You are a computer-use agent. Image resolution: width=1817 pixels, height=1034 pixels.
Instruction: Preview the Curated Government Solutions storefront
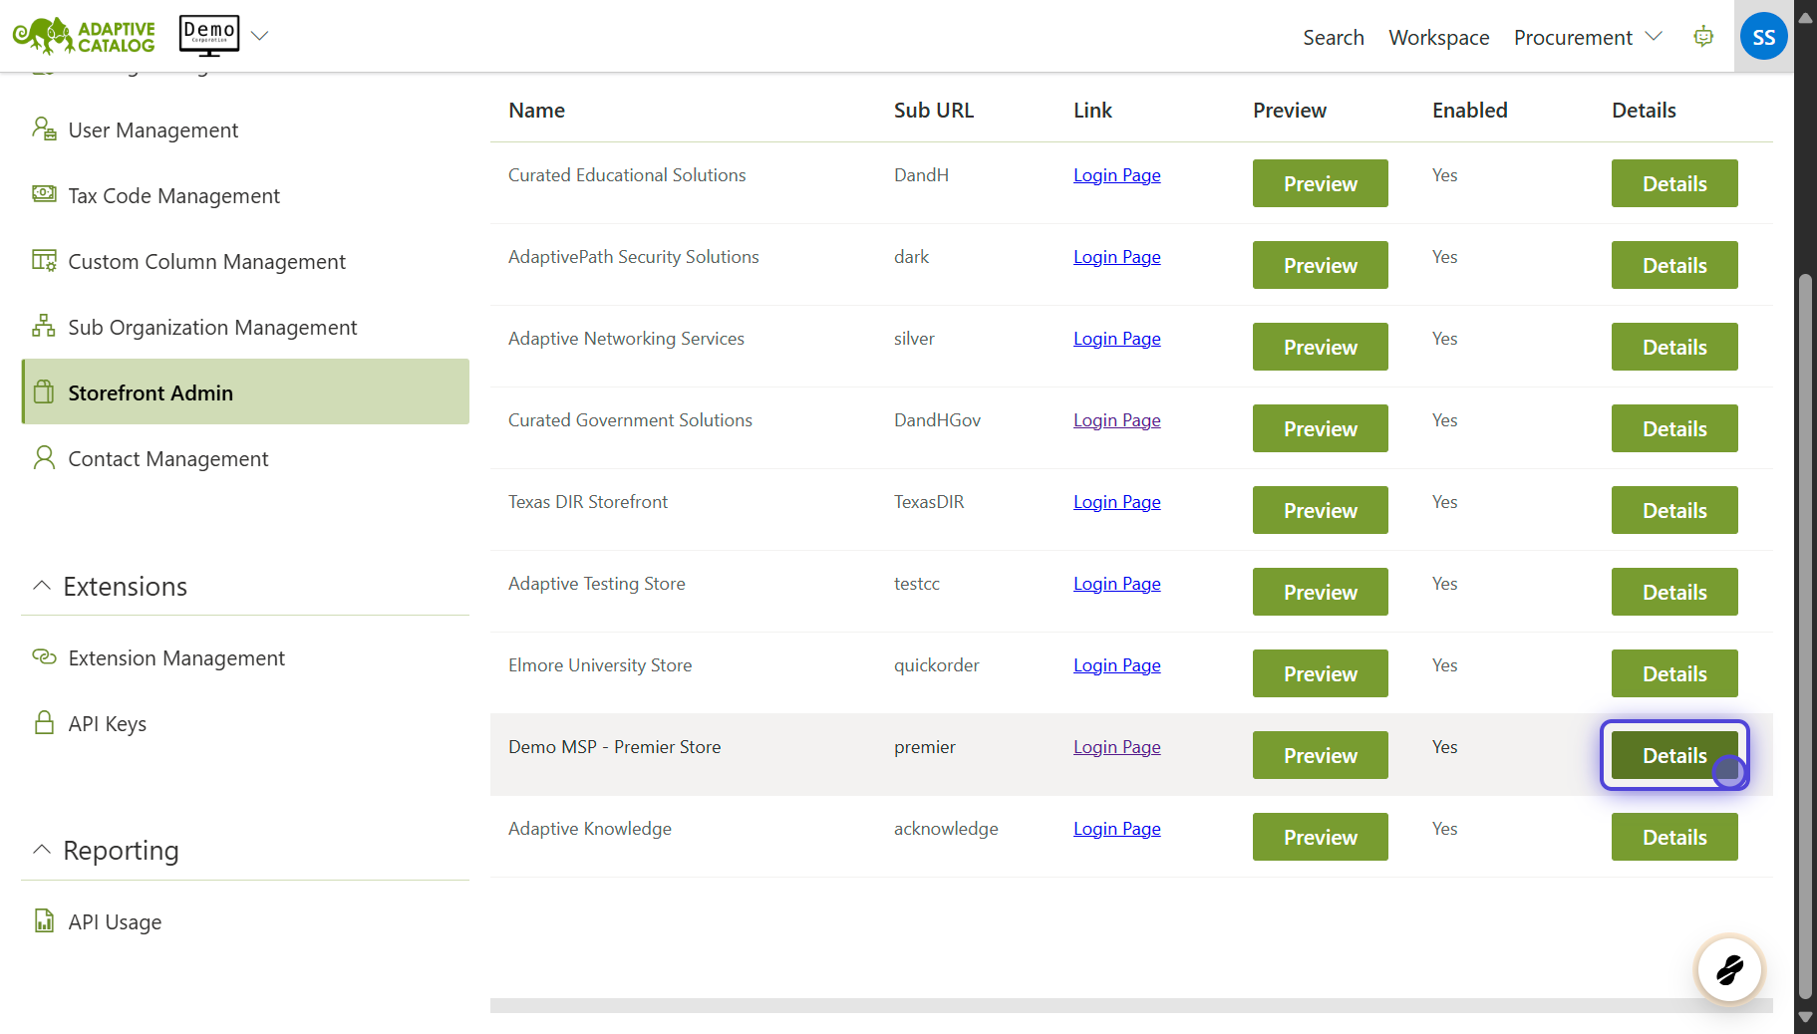[1320, 428]
